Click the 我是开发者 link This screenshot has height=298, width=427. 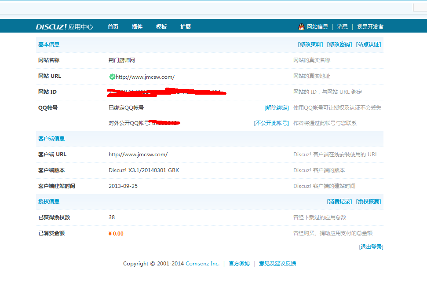[370, 27]
